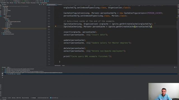The height and width of the screenshot is (100, 179).
Task: Open project structure folder icon in toolbar
Action: pos(38,1)
